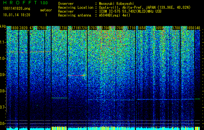204x130 pixels.
Task: Select the 1700 time segment label
Action: point(176,28)
